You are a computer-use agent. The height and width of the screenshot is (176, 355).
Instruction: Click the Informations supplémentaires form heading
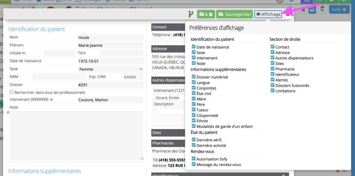click(45, 171)
